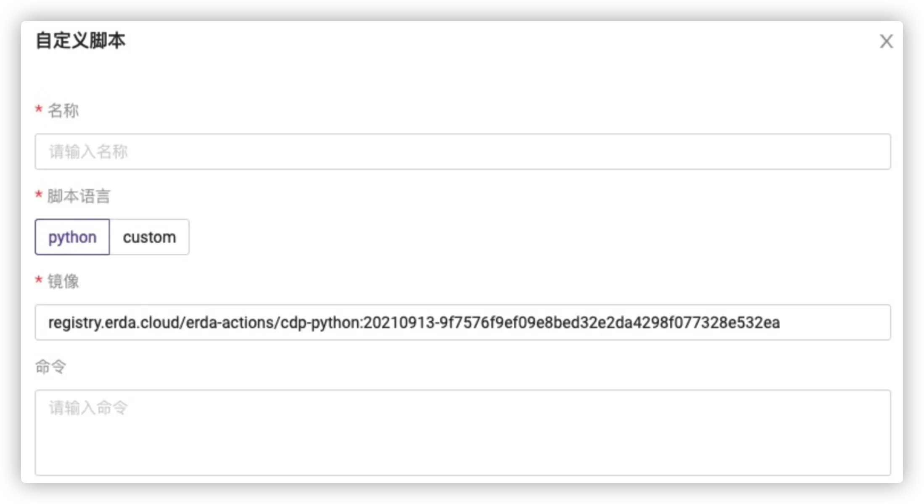The width and height of the screenshot is (924, 504).
Task: Click into the 镜像 image address field
Action: pos(462,322)
